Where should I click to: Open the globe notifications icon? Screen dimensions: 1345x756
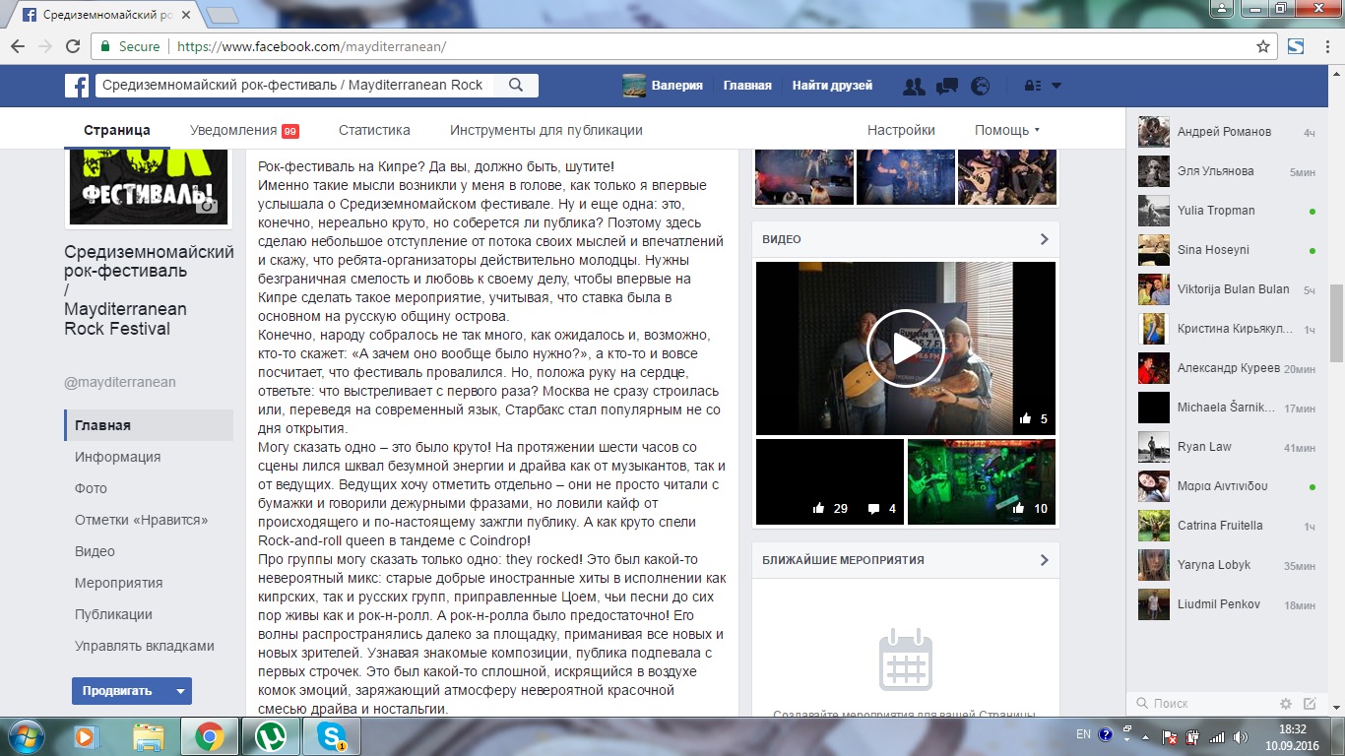click(980, 86)
